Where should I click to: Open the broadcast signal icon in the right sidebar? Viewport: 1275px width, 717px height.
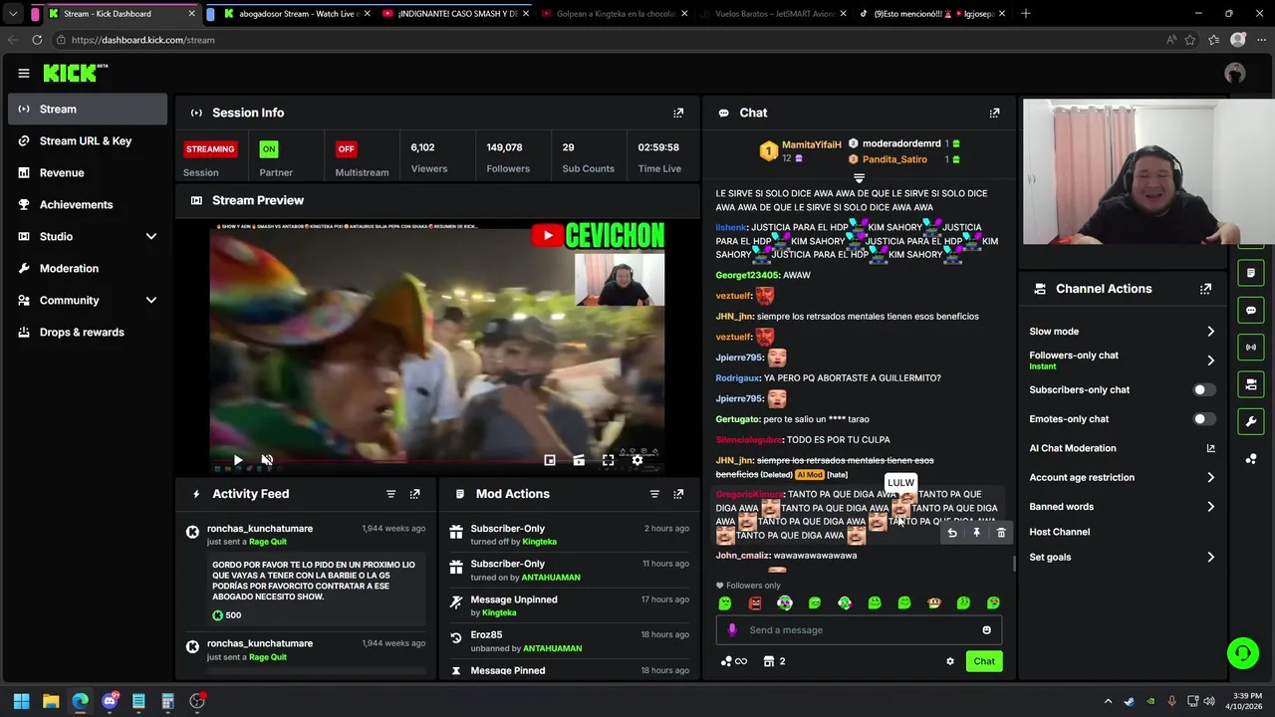pyautogui.click(x=1251, y=347)
